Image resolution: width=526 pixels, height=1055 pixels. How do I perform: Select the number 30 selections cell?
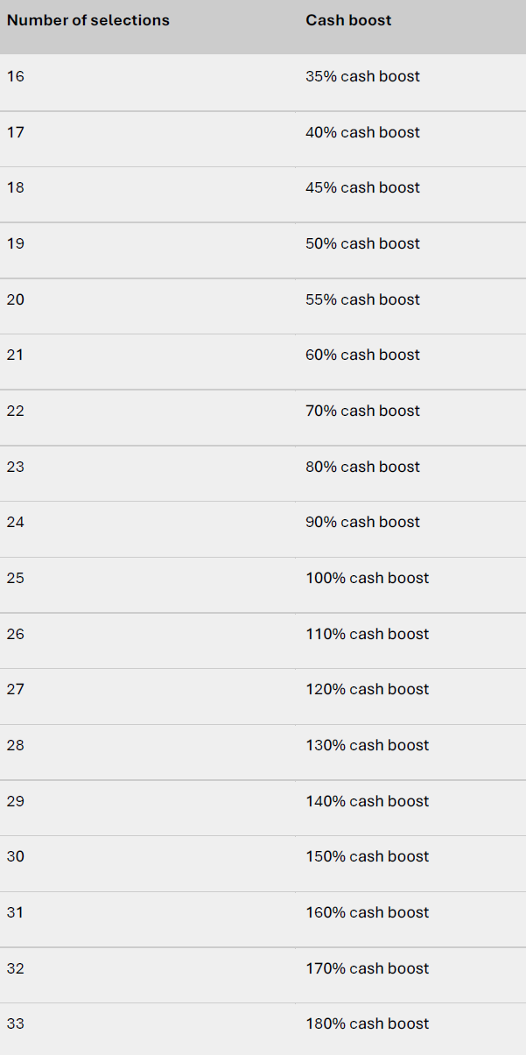pos(16,857)
